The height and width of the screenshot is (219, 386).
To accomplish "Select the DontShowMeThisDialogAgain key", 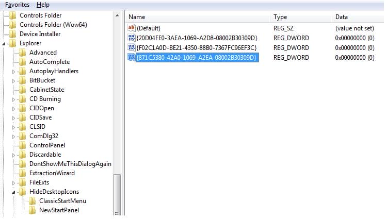I will (70, 164).
